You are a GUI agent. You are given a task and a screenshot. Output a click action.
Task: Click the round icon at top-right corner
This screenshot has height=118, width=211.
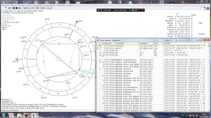[208, 8]
